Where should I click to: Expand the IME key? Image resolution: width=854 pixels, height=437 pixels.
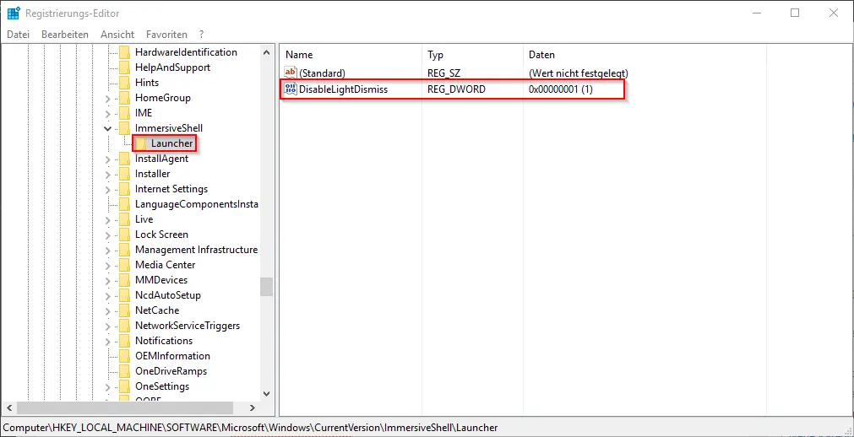point(108,114)
